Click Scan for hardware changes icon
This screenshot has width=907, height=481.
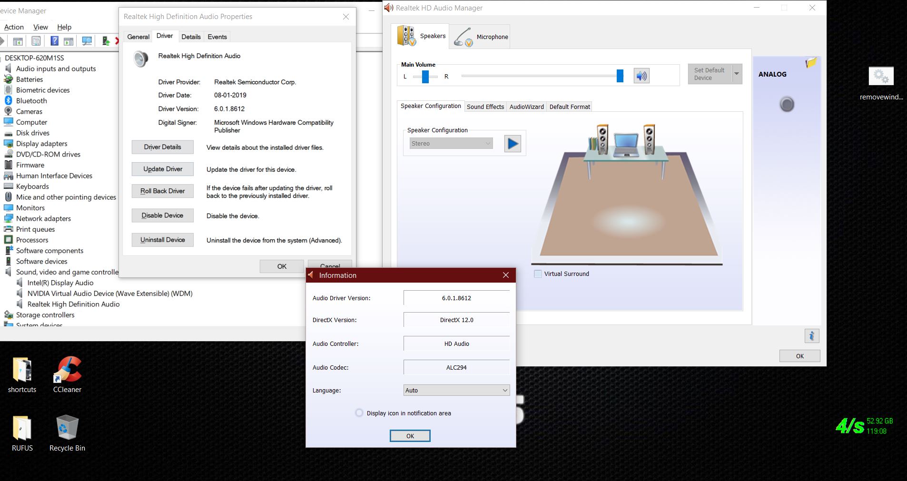pos(87,41)
